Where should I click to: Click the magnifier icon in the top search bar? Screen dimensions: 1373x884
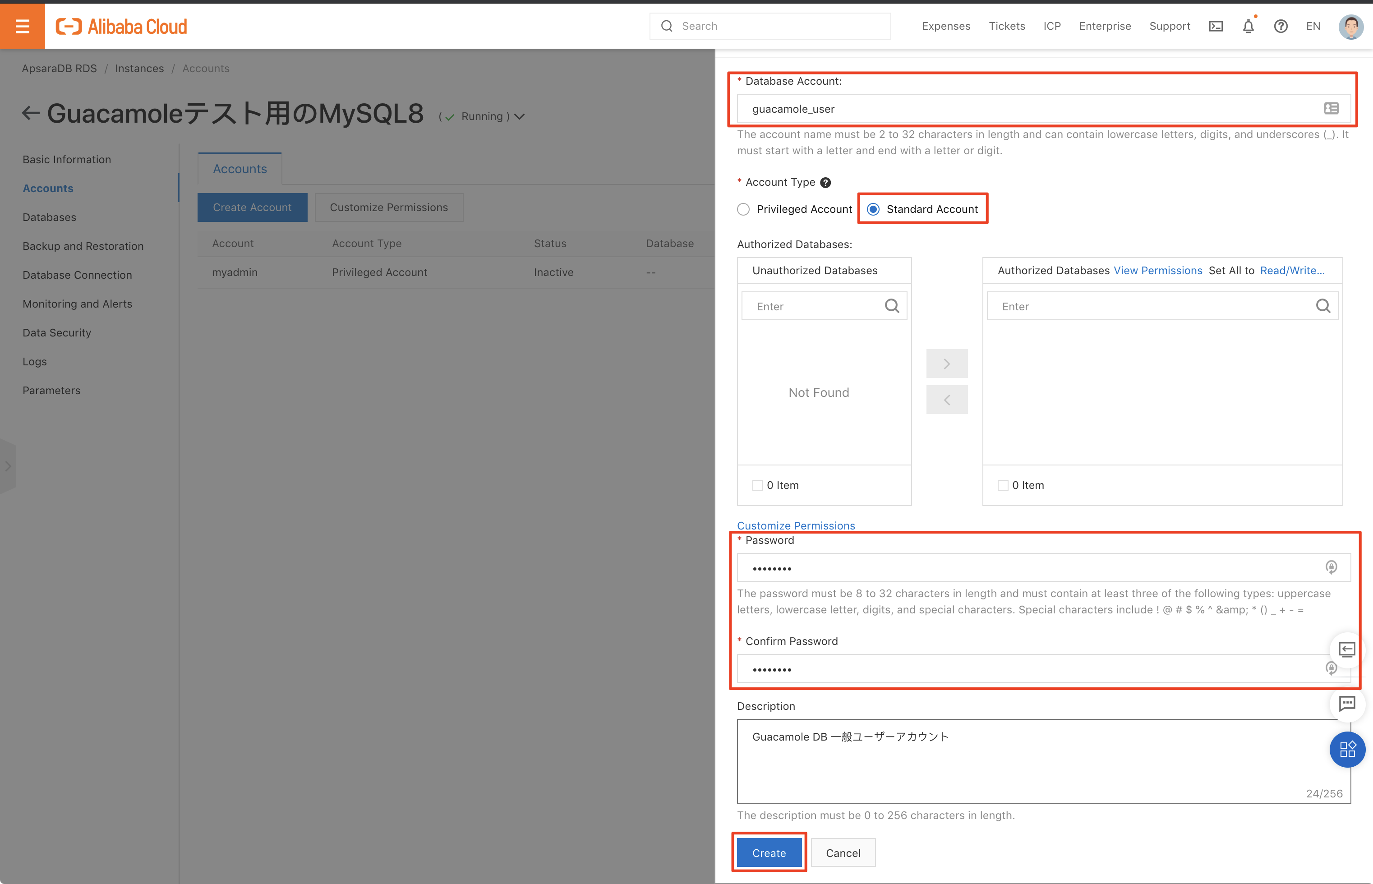coord(666,27)
